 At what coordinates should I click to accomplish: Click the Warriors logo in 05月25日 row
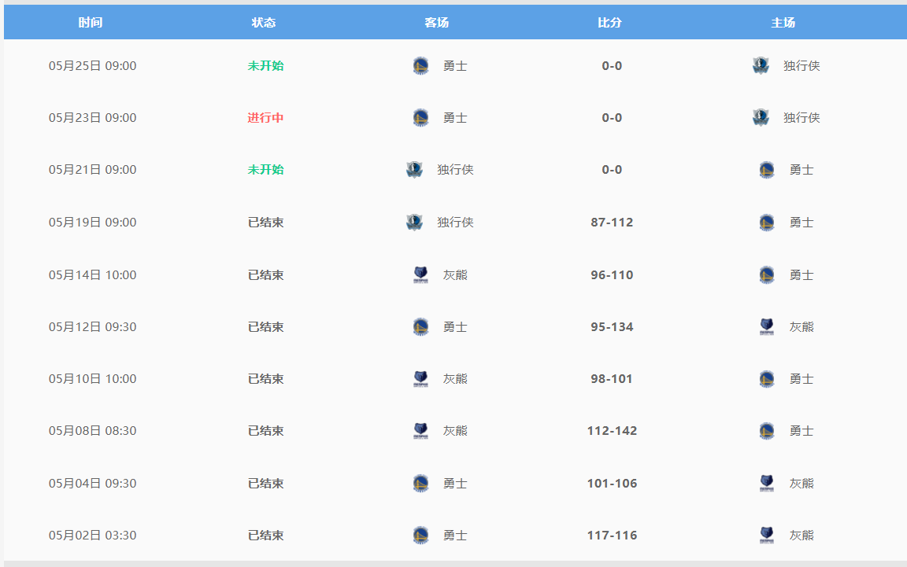tap(420, 66)
